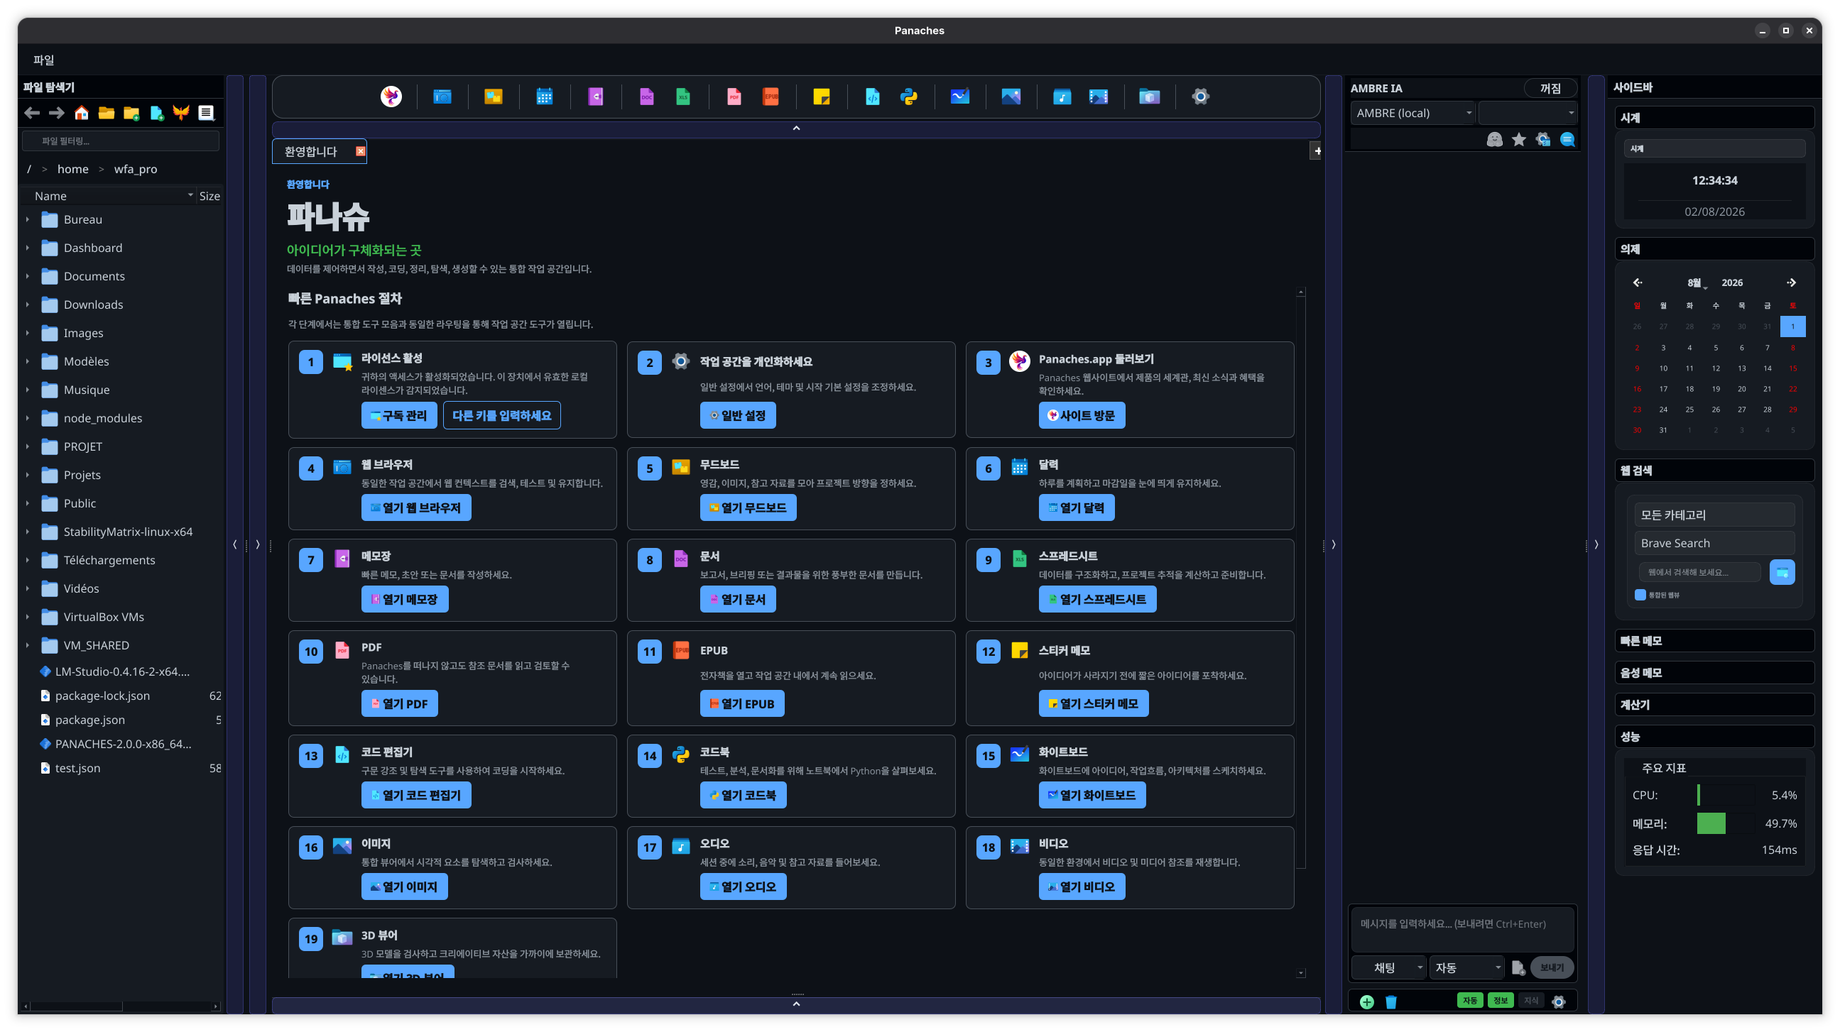
Task: Create a new file in file explorer
Action: click(x=156, y=113)
